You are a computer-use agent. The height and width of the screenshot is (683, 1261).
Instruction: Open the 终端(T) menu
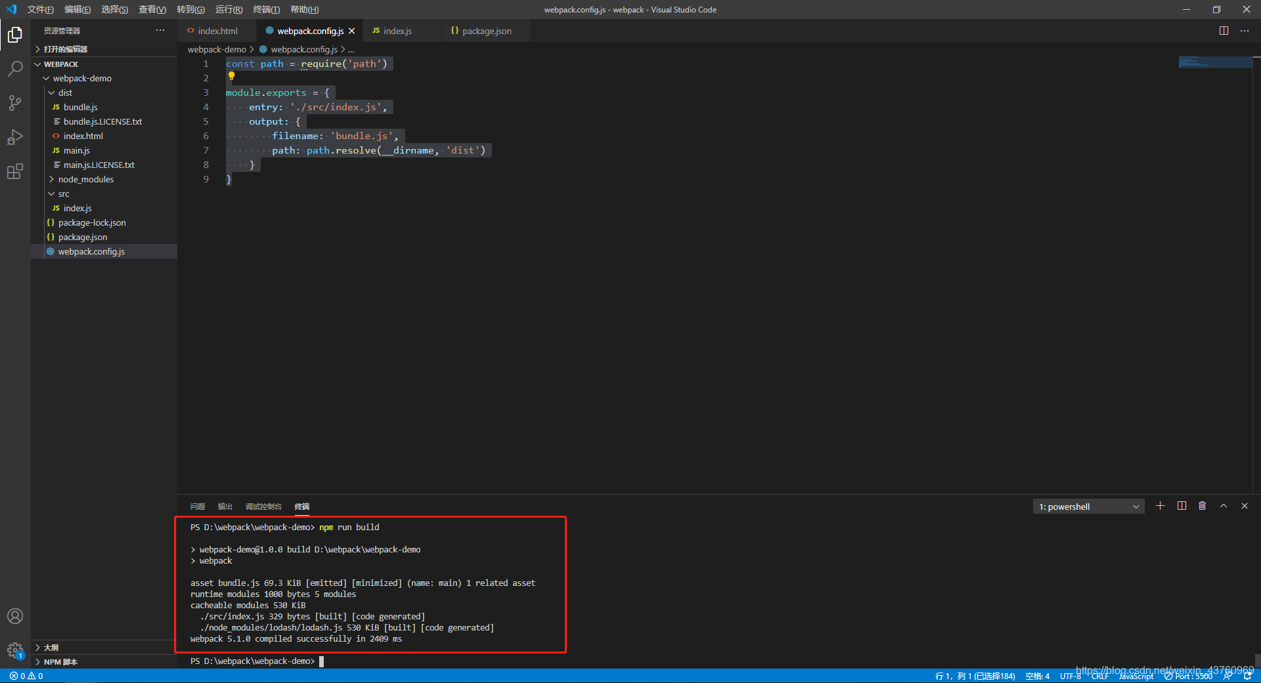point(267,9)
